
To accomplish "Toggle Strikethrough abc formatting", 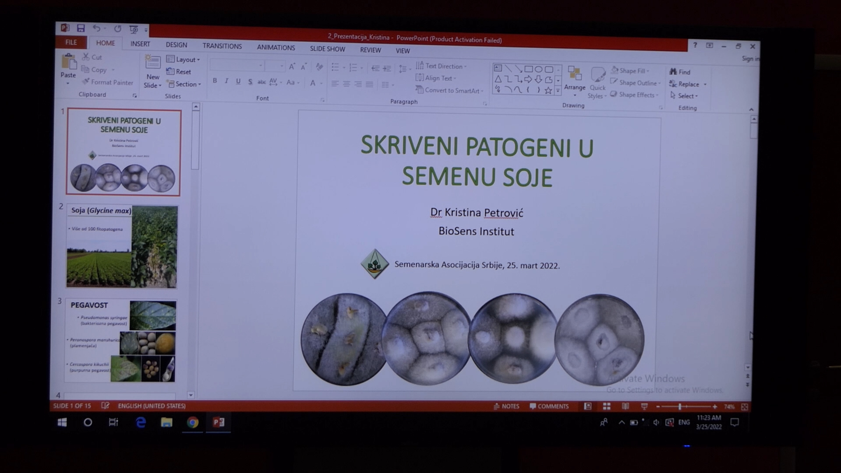I will 261,82.
